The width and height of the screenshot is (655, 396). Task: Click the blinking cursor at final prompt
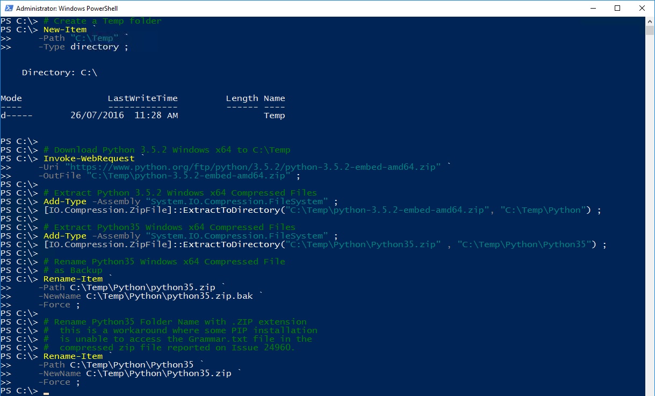46,394
